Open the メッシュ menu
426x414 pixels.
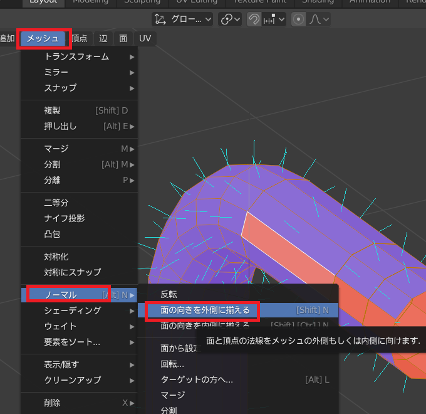tap(43, 38)
